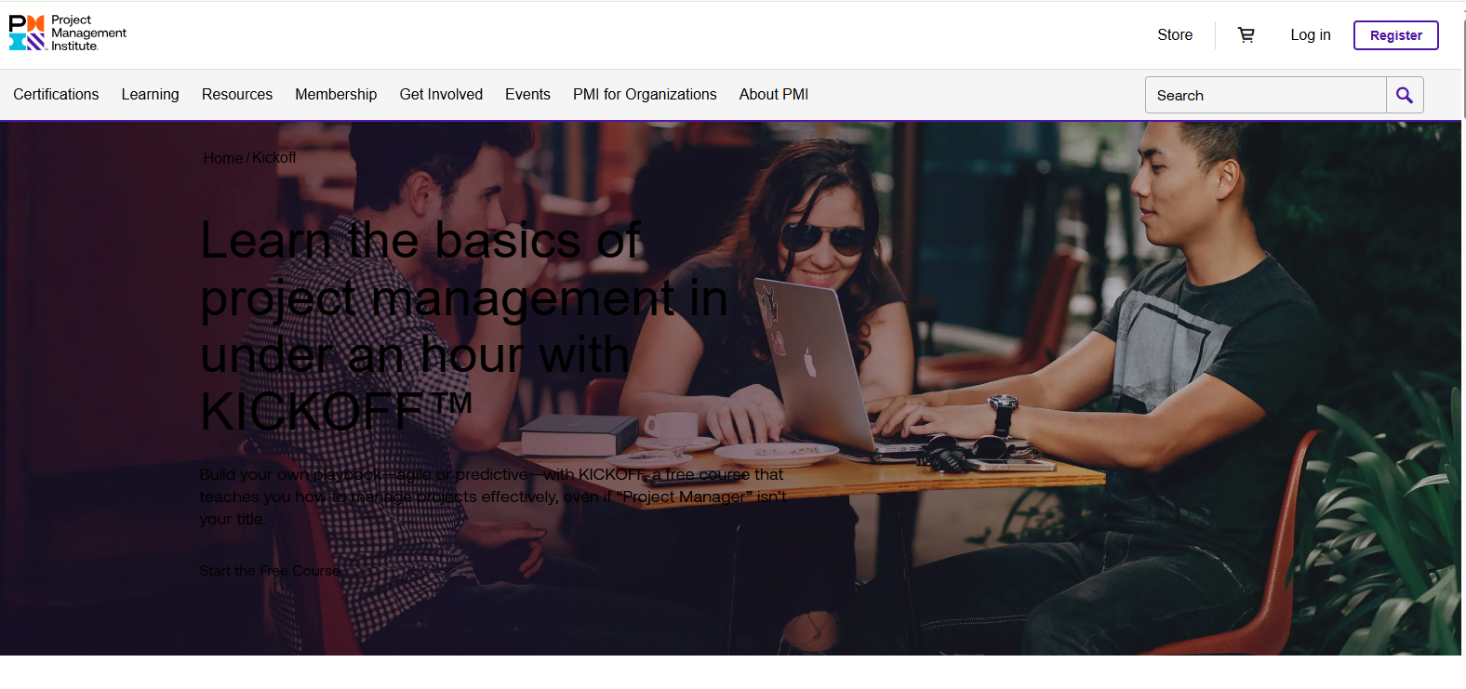Open the Get Involved menu
1466x689 pixels.
click(441, 95)
